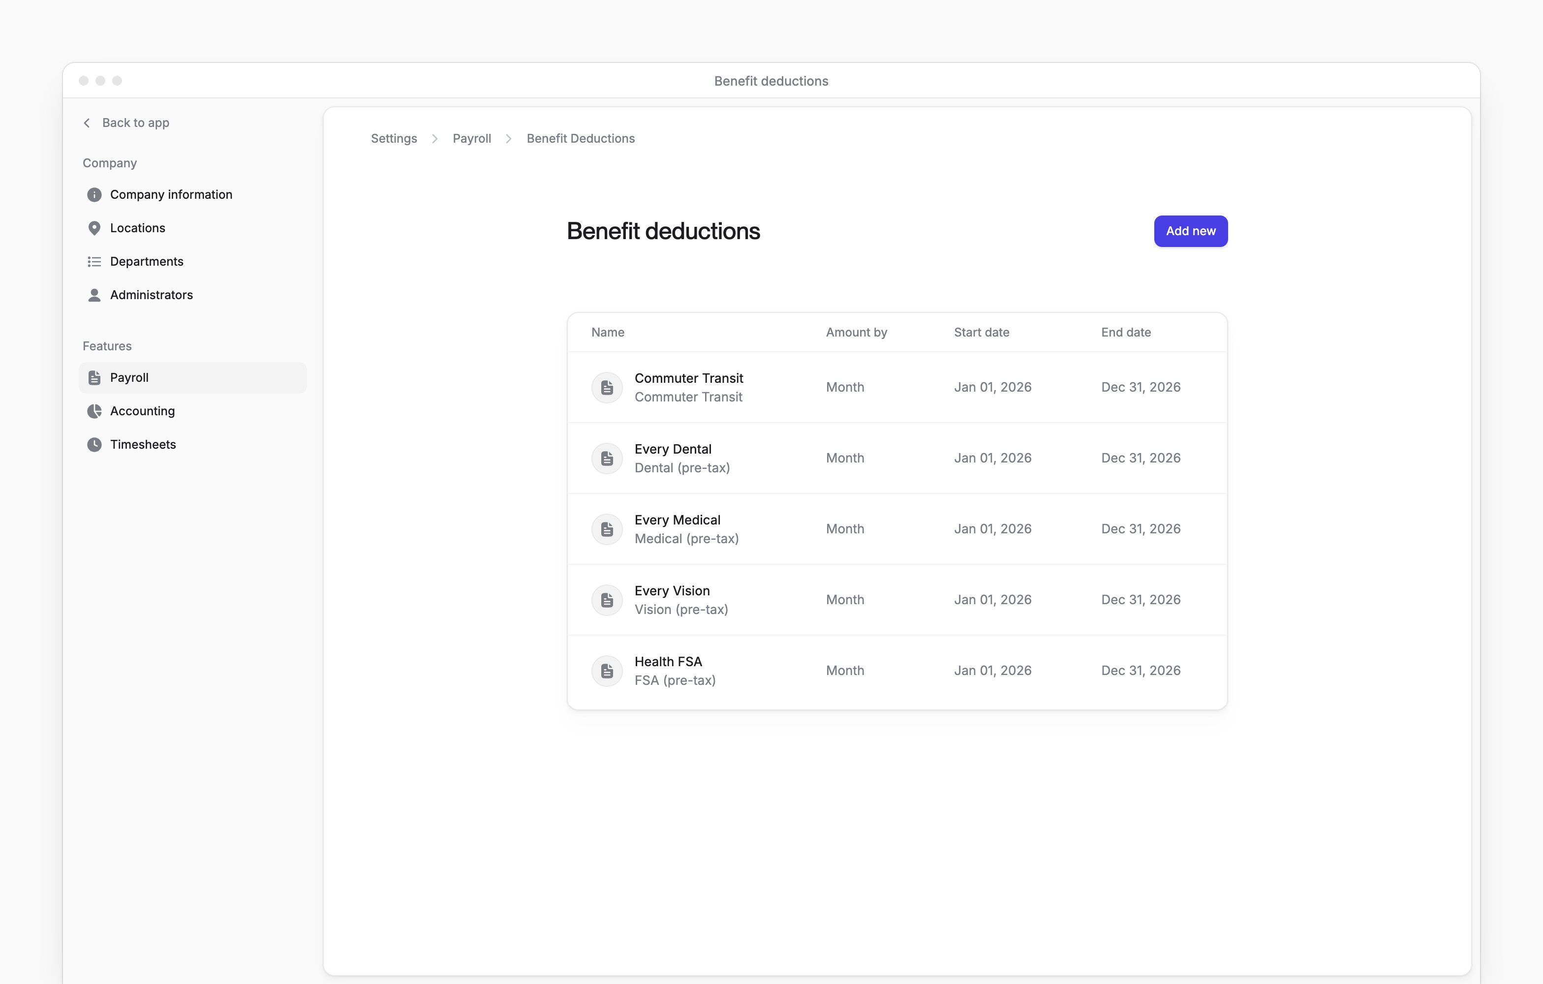Click Medical (pre-tax) subtitle text

[x=687, y=539]
